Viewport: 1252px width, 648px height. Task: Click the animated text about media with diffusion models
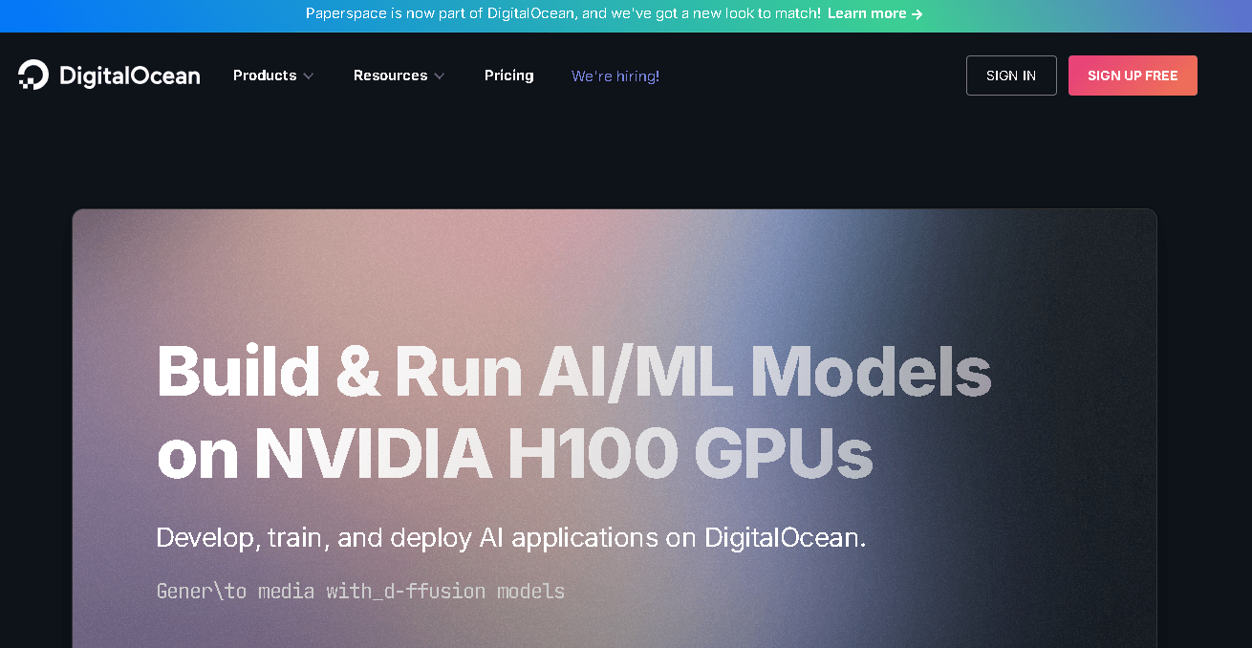(x=360, y=591)
